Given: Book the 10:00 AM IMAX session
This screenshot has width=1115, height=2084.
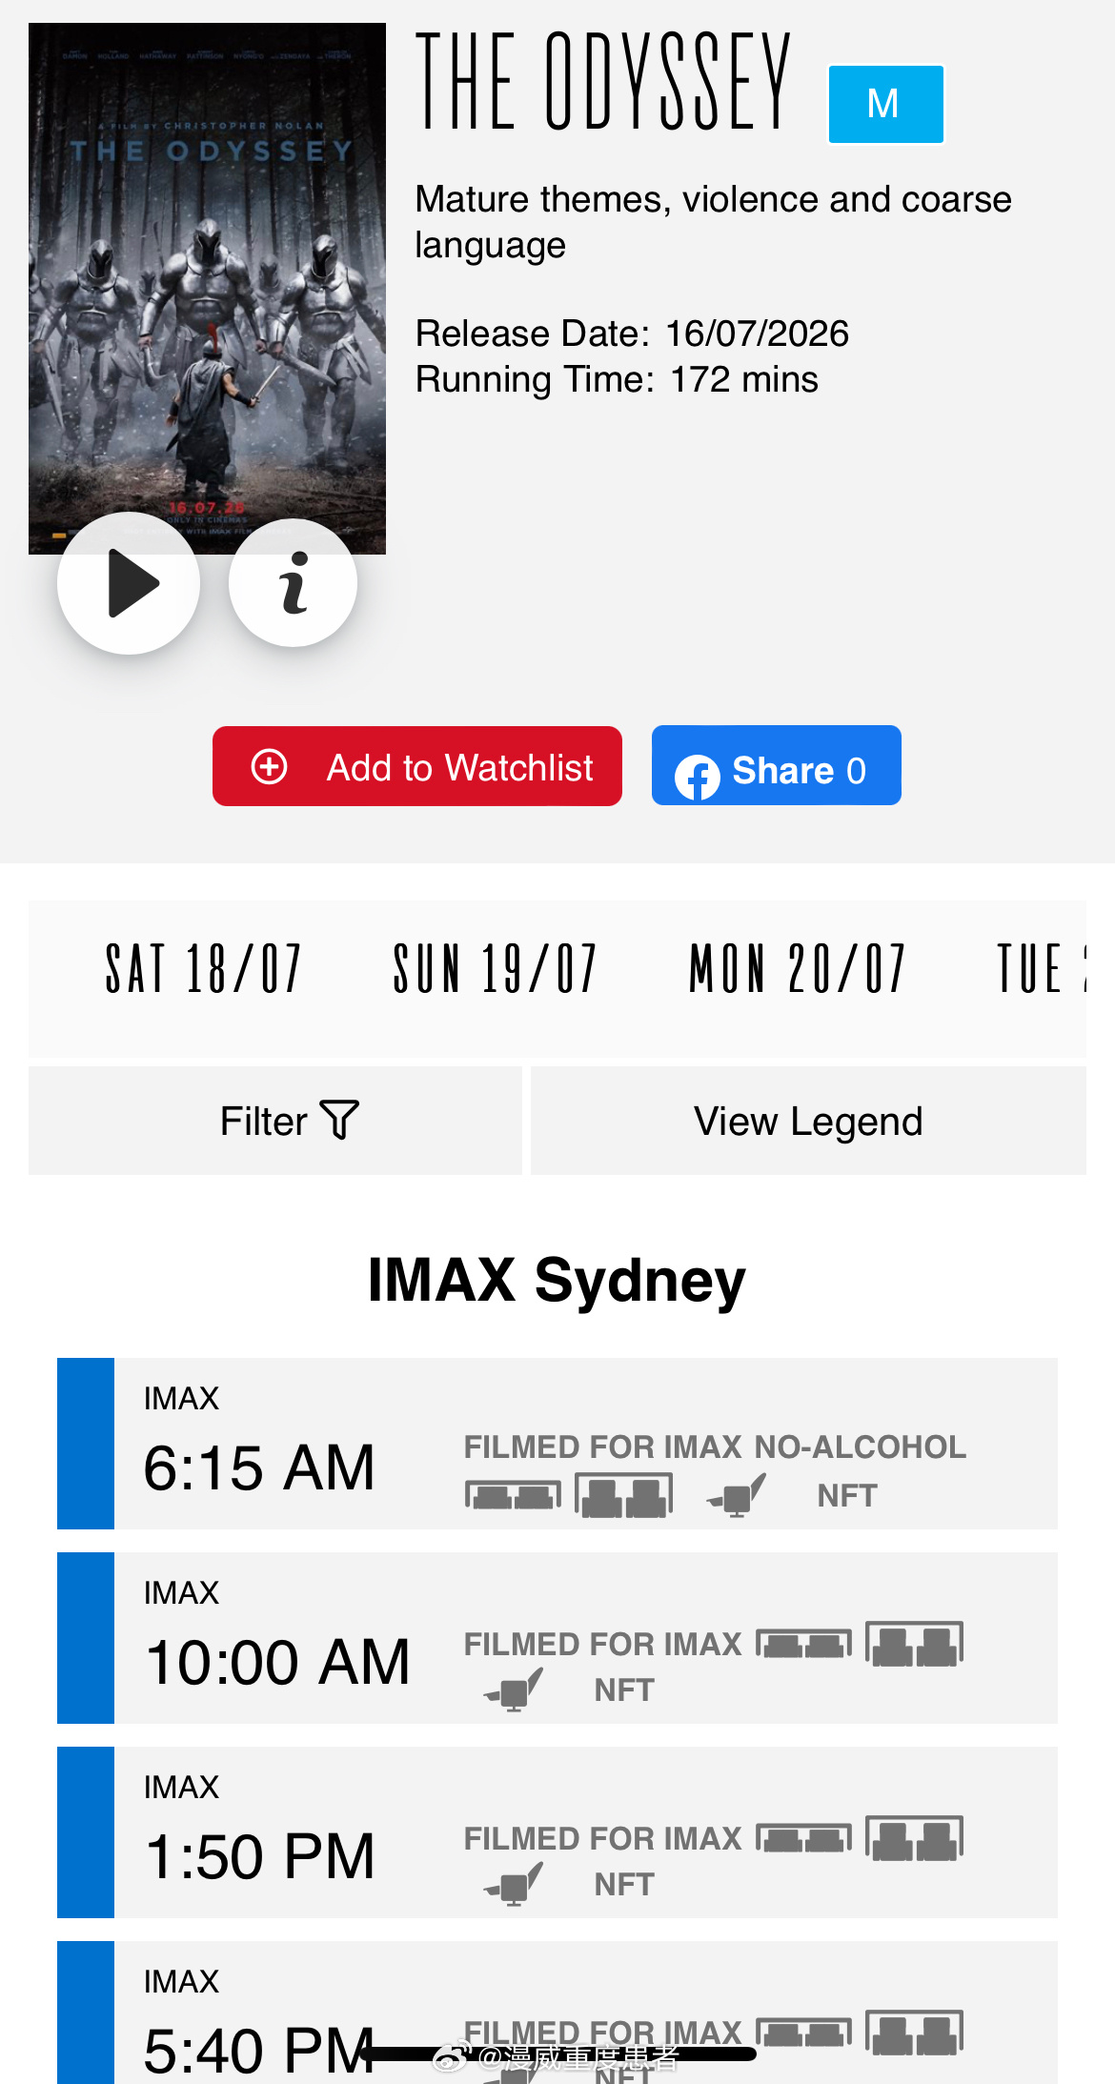Looking at the screenshot, I should click(557, 1638).
